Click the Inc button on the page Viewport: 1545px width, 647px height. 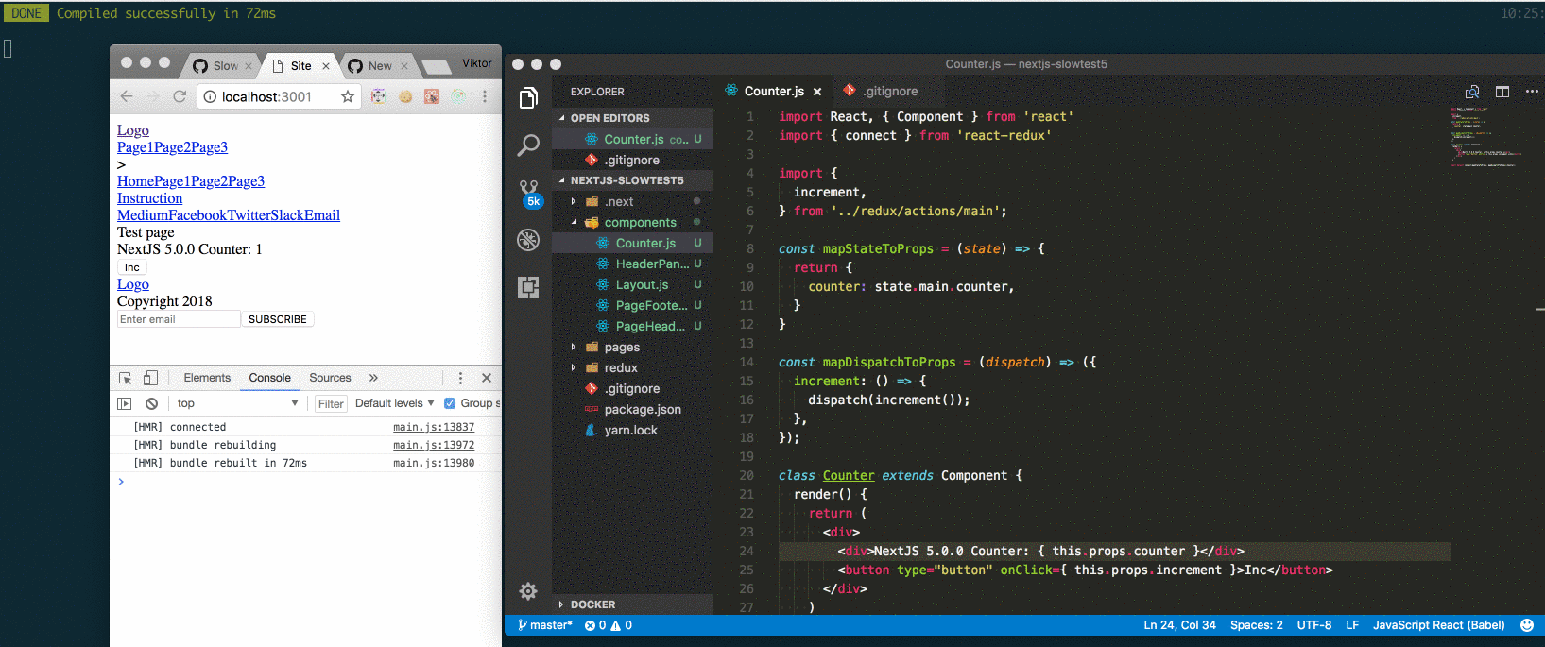[132, 267]
